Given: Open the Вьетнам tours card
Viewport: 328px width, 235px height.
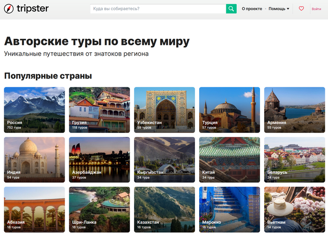Looking at the screenshot, I should [x=295, y=210].
